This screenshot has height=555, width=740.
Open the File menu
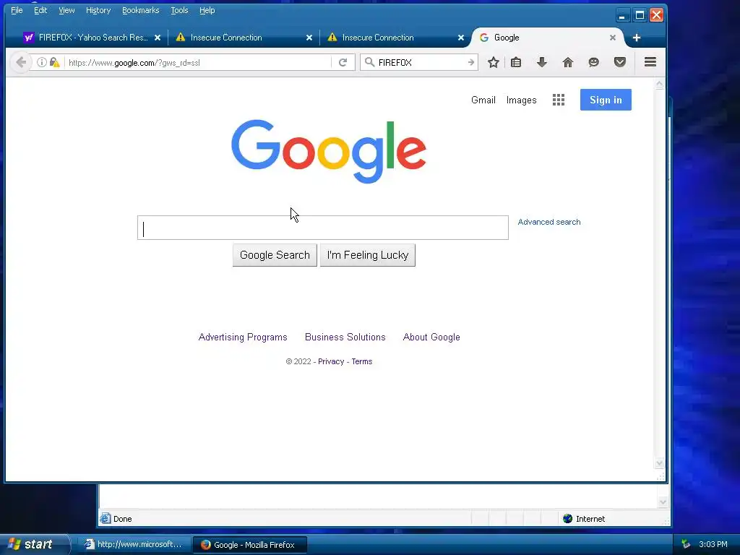tap(17, 10)
